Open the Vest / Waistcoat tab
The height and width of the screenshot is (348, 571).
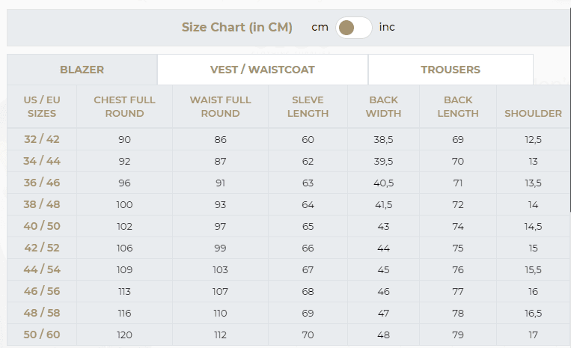(x=263, y=70)
